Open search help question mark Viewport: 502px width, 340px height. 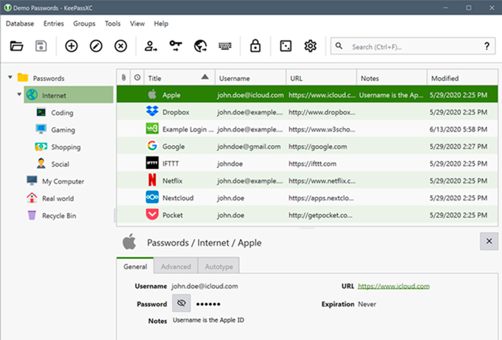pyautogui.click(x=487, y=46)
